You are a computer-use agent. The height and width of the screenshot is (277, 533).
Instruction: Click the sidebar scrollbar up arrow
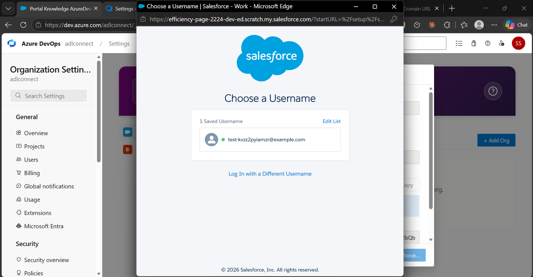[x=99, y=57]
